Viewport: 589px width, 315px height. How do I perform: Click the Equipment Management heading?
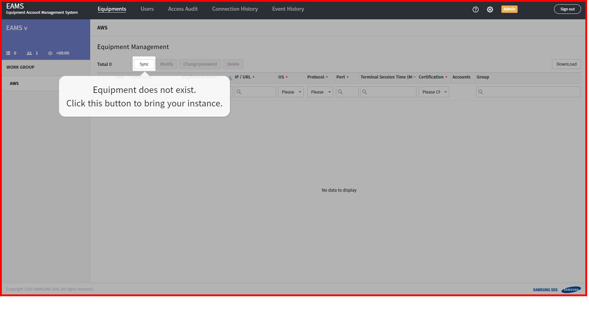(133, 47)
